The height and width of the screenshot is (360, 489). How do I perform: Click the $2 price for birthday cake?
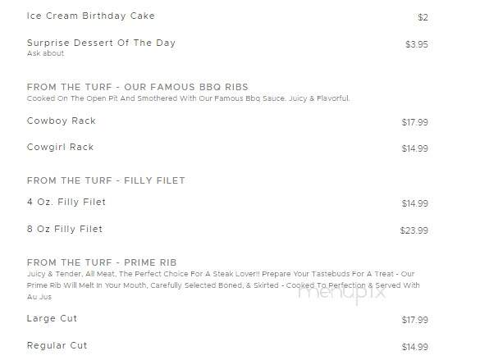423,17
